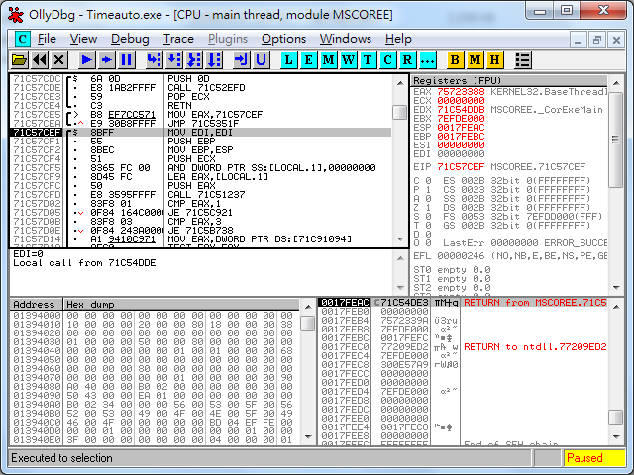Click the Close program X icon
Screen dimensions: 634x475
pyautogui.click(x=59, y=60)
